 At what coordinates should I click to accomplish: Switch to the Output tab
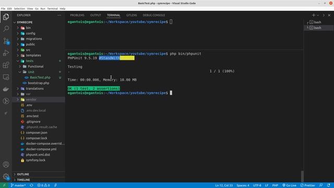(96, 15)
